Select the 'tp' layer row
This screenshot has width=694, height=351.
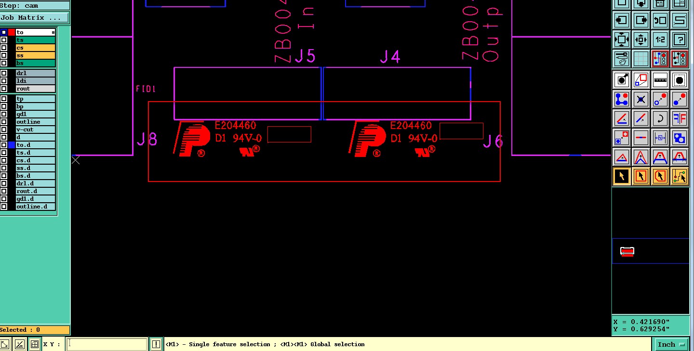36,99
